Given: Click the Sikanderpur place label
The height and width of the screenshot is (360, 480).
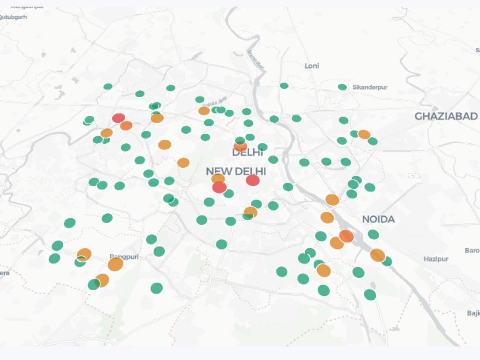Looking at the screenshot, I should coord(370,87).
